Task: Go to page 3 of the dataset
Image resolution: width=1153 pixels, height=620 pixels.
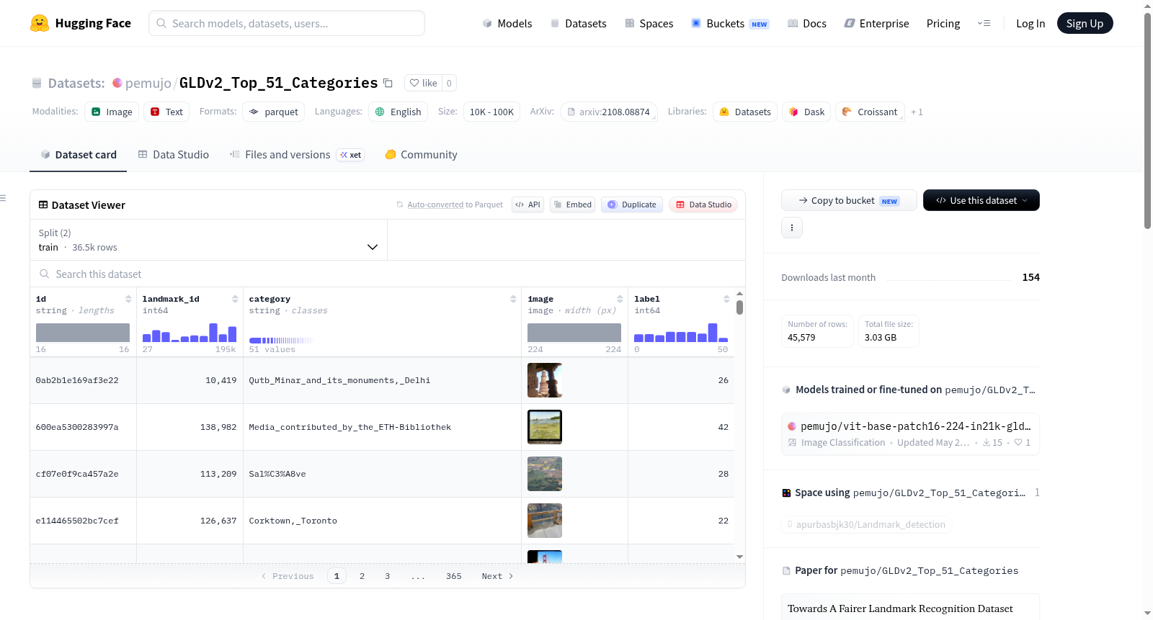Action: point(387,576)
